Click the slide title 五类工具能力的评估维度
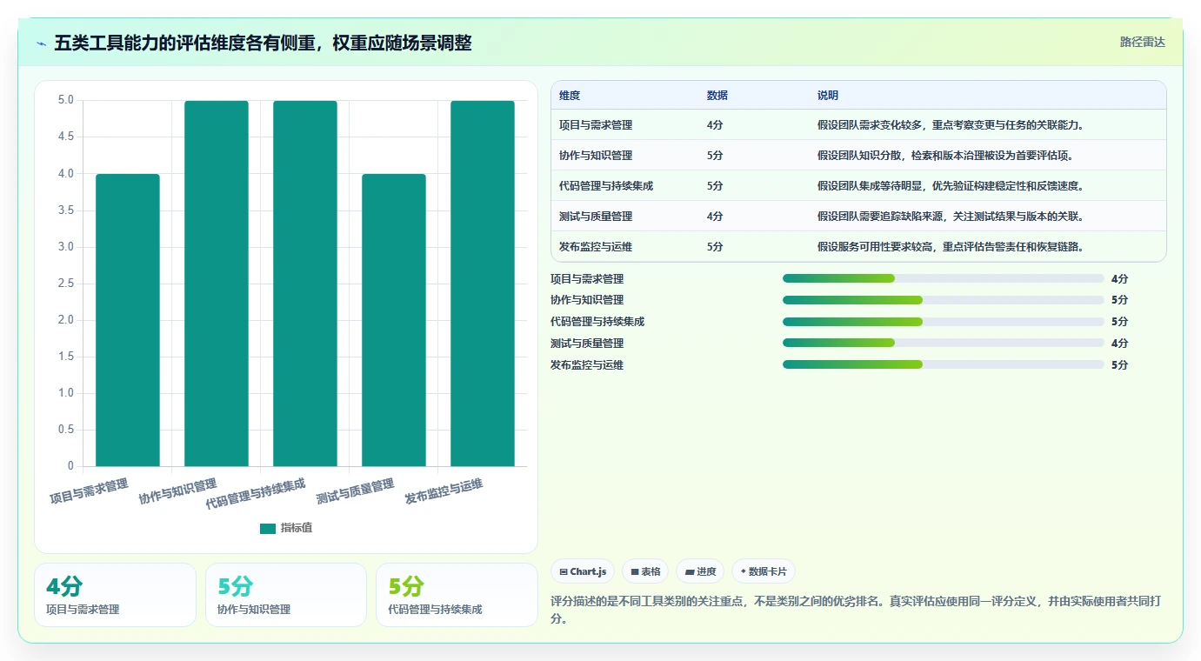The height and width of the screenshot is (661, 1201). click(263, 43)
